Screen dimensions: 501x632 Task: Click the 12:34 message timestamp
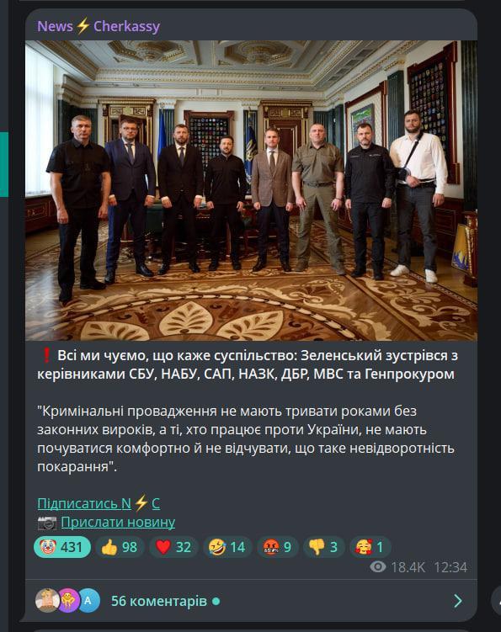tap(450, 567)
